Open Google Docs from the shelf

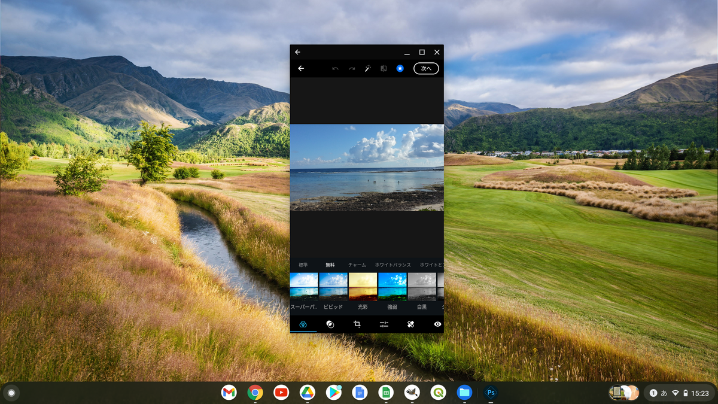[x=360, y=393]
